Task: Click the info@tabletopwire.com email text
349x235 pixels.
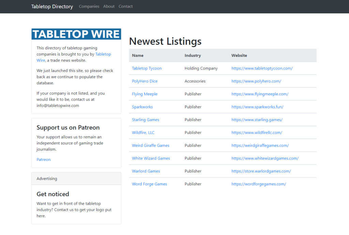Action: point(58,106)
